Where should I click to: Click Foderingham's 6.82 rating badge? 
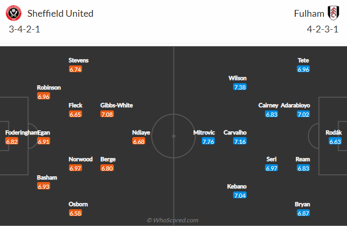(12, 141)
